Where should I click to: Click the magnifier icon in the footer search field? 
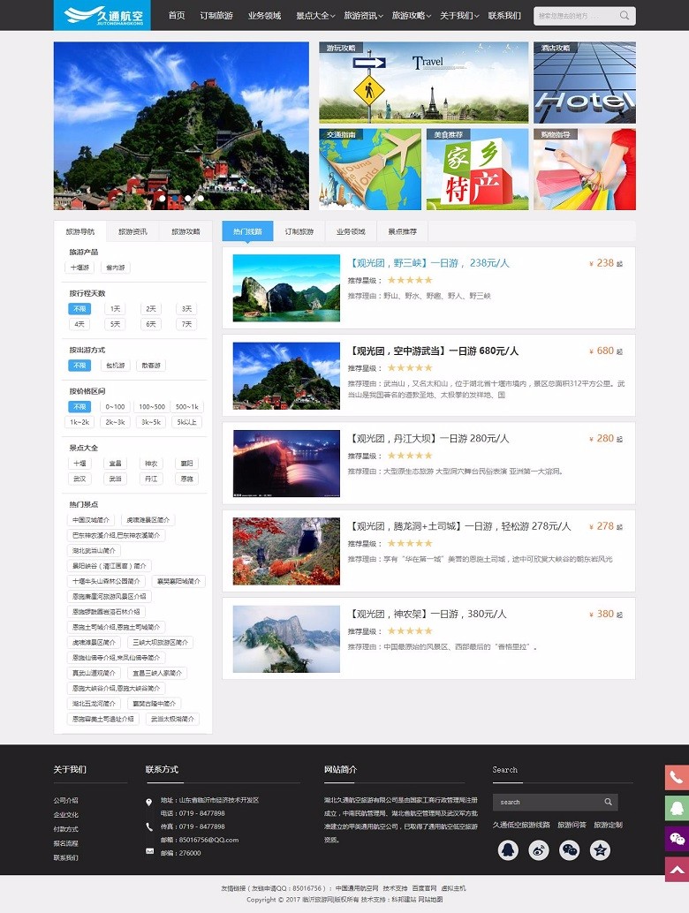608,802
